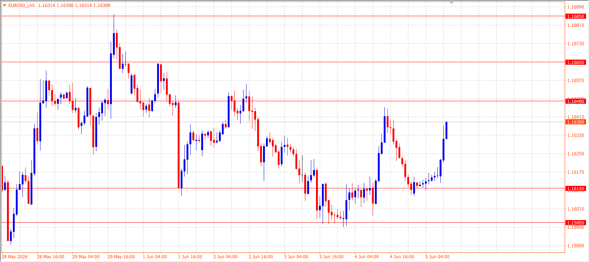Click the 1.16250 price scale value
This screenshot has height=262, width=589.
(575, 154)
